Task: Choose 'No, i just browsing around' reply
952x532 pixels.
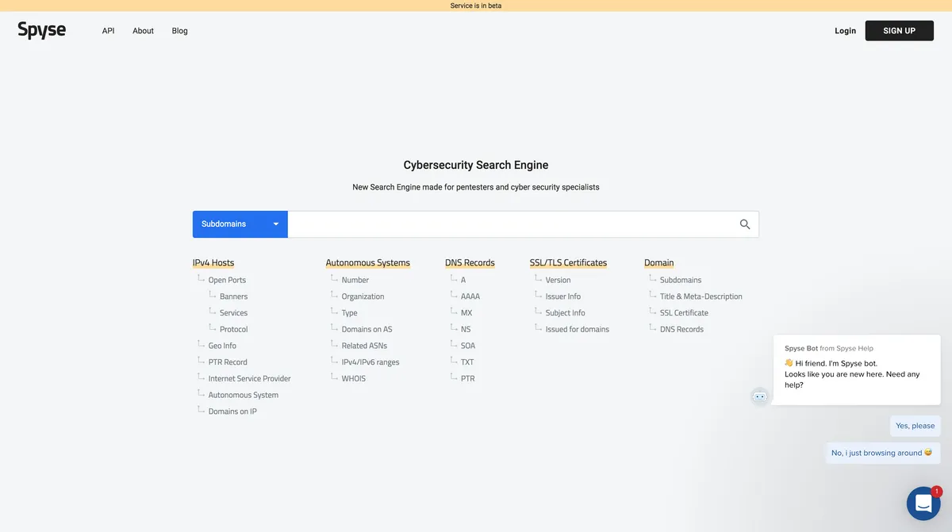Action: point(883,453)
